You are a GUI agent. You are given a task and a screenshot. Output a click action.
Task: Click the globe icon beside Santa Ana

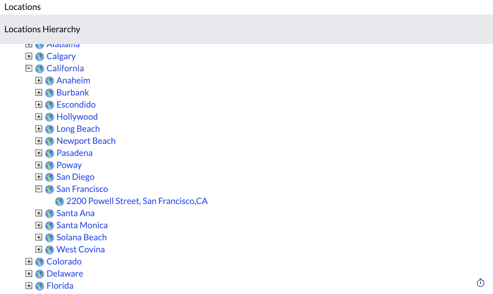tap(50, 214)
